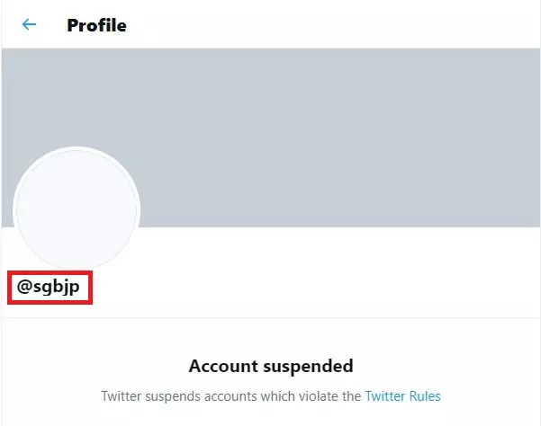Viewport: 541px width, 426px height.
Task: Click the blue "Twitter Rules" hyperlink text
Action: (x=402, y=395)
